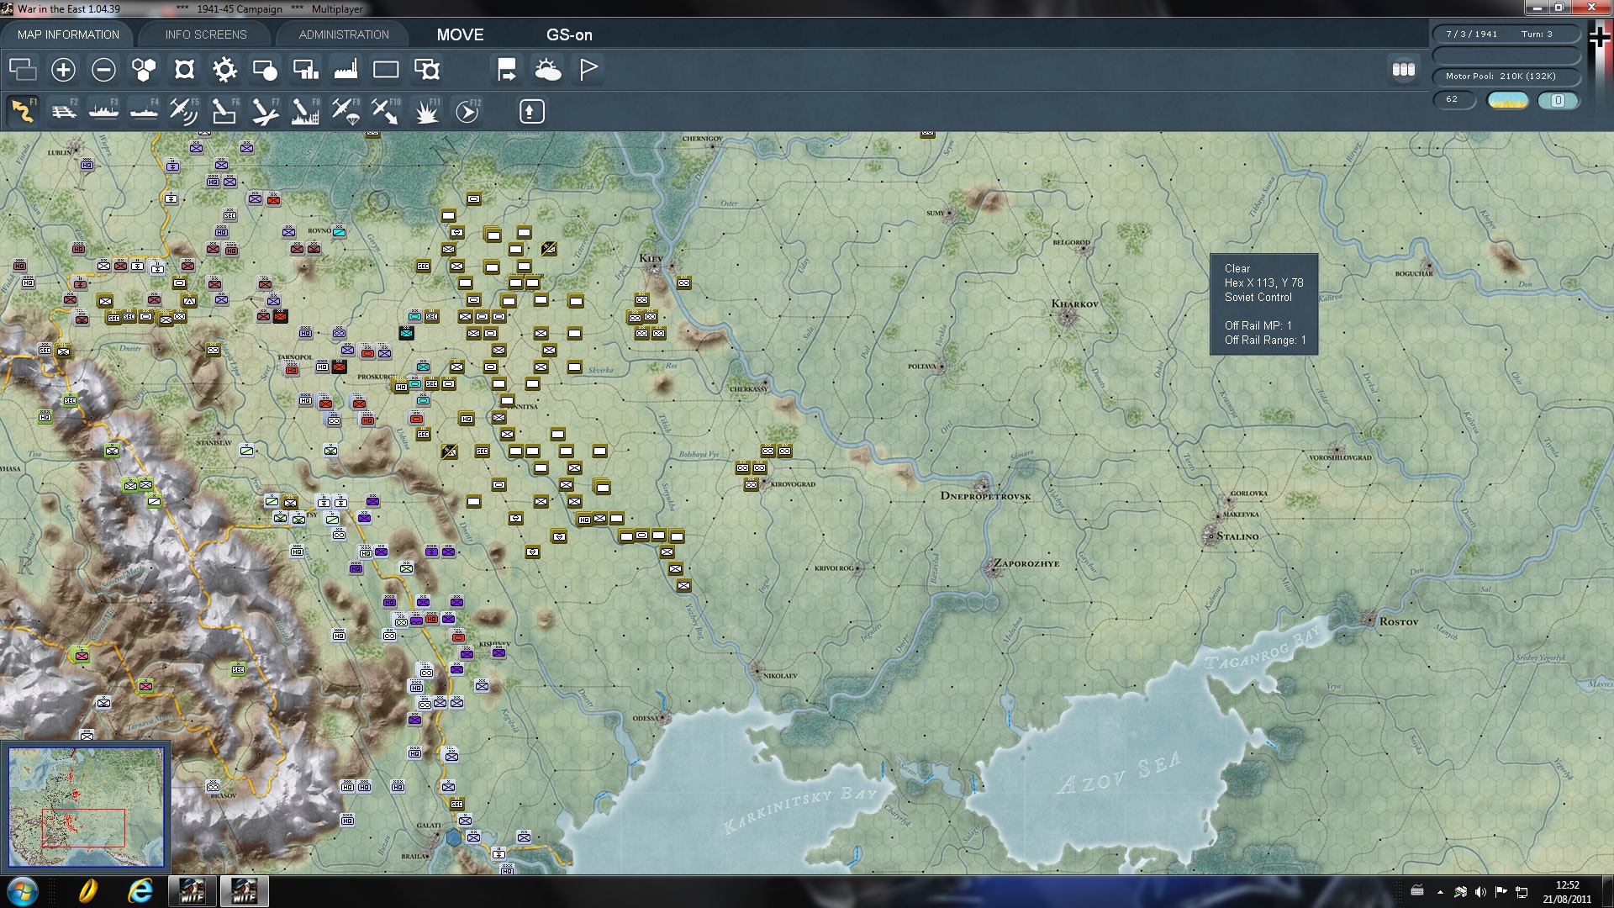Show hidden system tray icons
This screenshot has height=908, width=1614.
pos(1440,892)
